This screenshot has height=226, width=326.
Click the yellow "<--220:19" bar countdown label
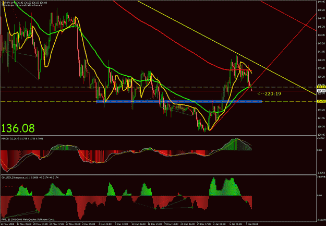click(x=269, y=94)
